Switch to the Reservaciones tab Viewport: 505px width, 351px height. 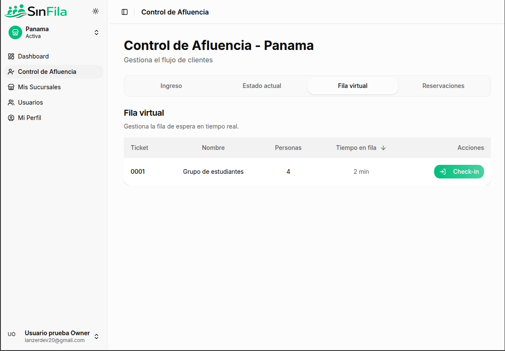click(443, 85)
